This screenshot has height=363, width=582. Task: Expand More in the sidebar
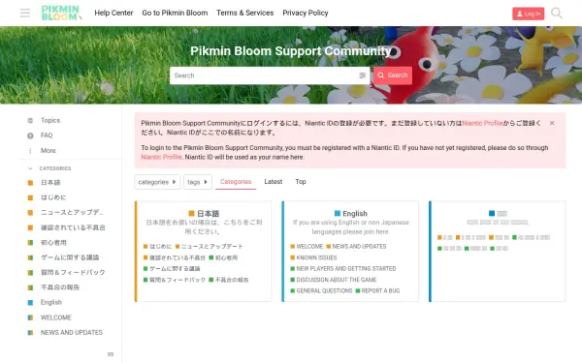pos(48,151)
